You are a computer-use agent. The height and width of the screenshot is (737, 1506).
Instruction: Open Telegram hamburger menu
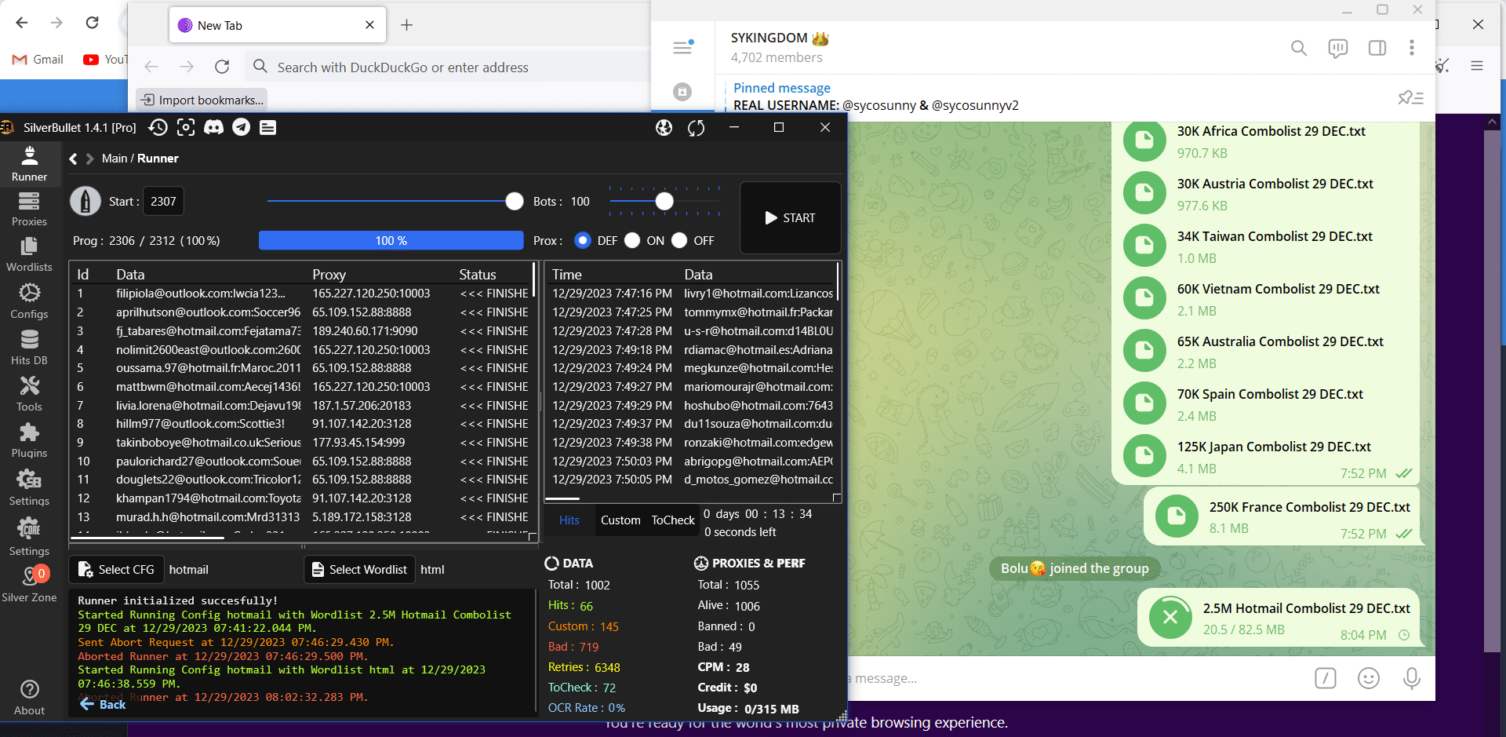click(x=682, y=48)
